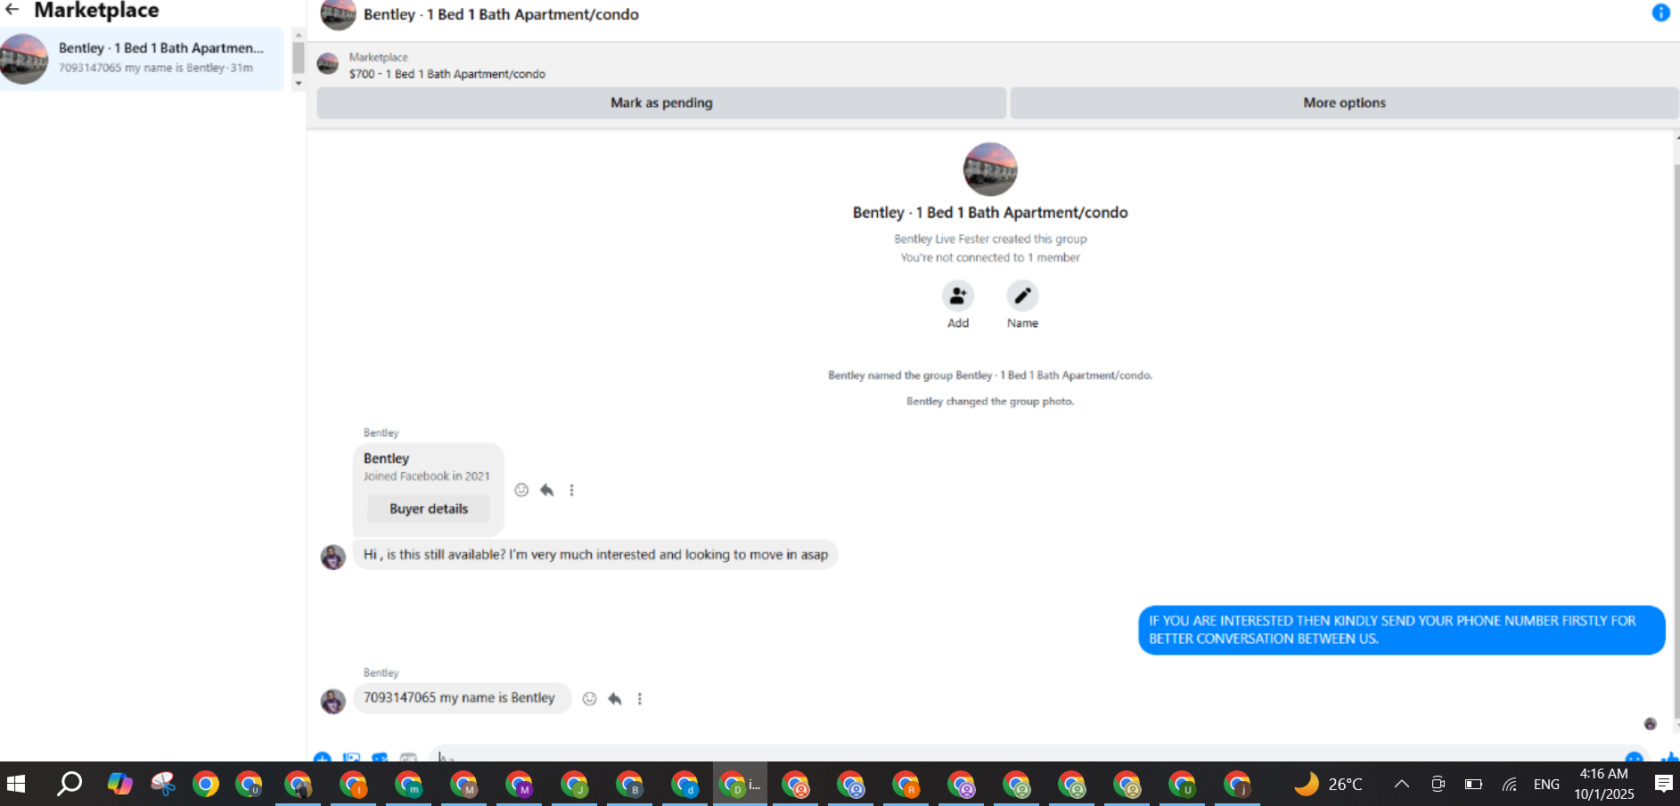This screenshot has height=806, width=1680.
Task: Open conversation info icon at top right
Action: click(1660, 12)
